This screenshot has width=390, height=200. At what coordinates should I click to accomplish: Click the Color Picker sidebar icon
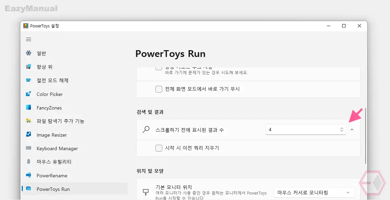coord(29,94)
